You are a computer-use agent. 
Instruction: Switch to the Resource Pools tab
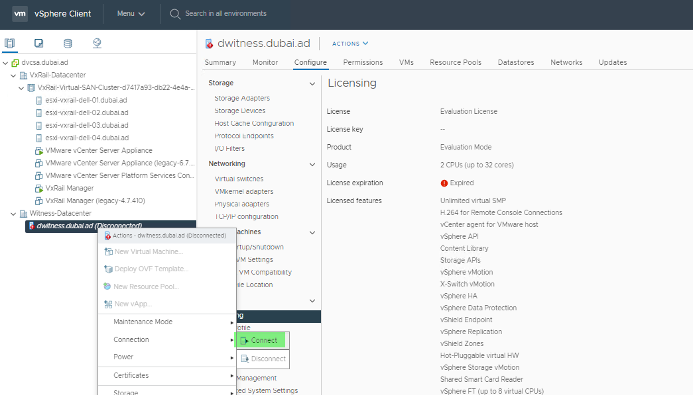[455, 63]
